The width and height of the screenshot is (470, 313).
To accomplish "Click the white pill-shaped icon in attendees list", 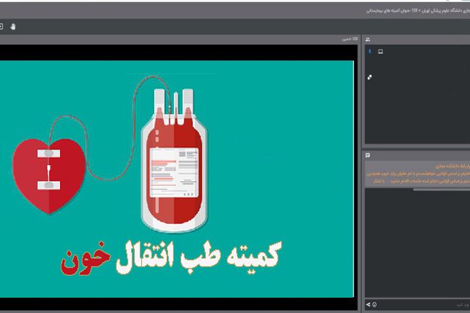I will point(370,77).
